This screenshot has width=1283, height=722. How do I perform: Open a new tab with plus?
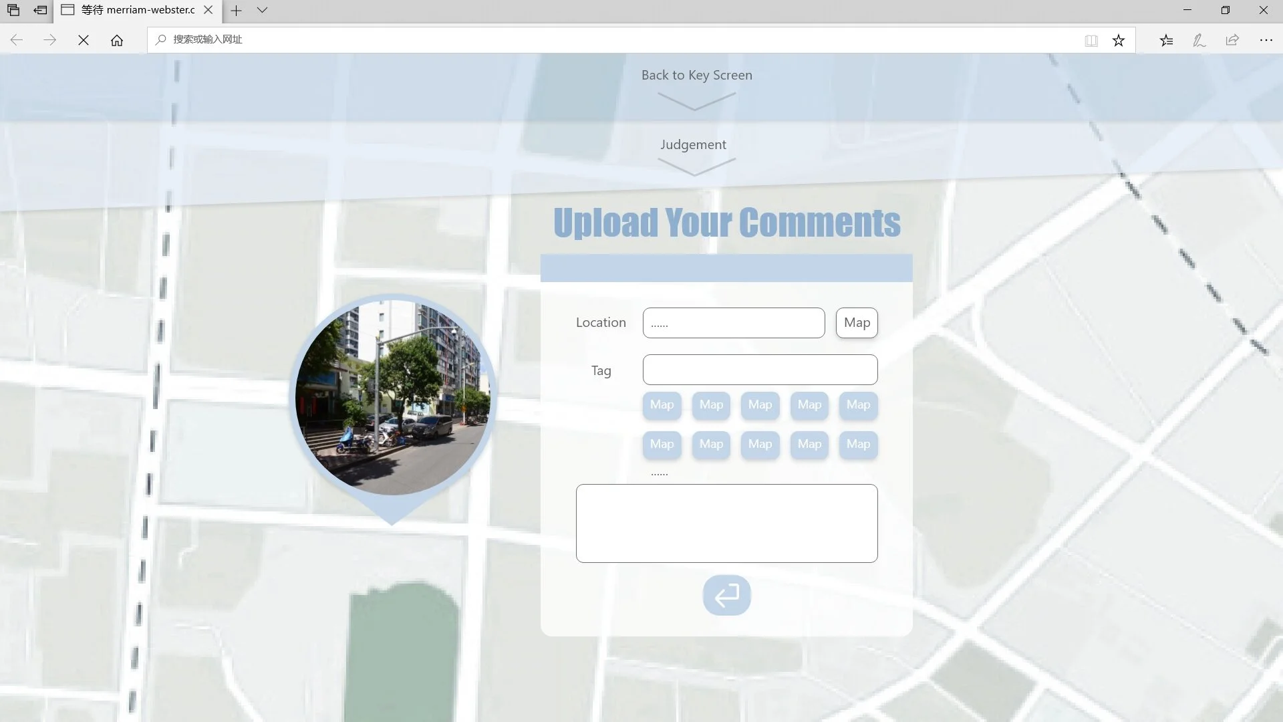coord(236,10)
